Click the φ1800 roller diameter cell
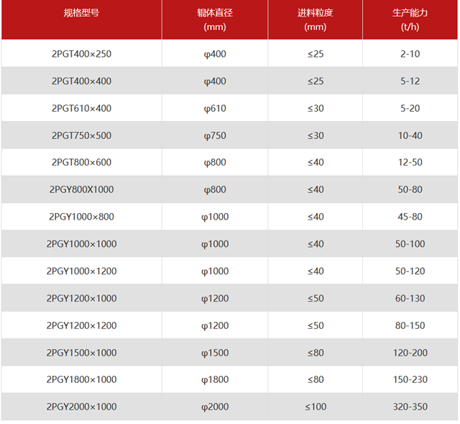 tap(215, 379)
